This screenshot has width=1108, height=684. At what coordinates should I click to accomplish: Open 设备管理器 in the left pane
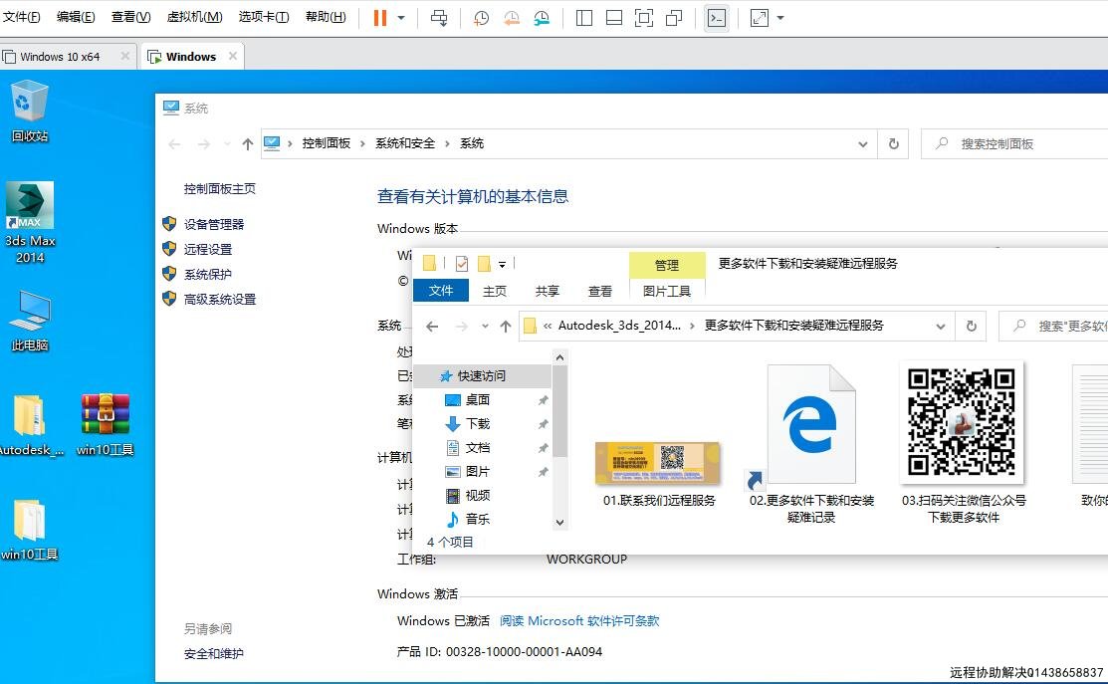(214, 224)
